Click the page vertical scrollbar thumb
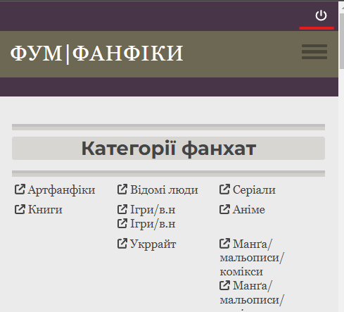The image size is (344, 312). (x=341, y=41)
